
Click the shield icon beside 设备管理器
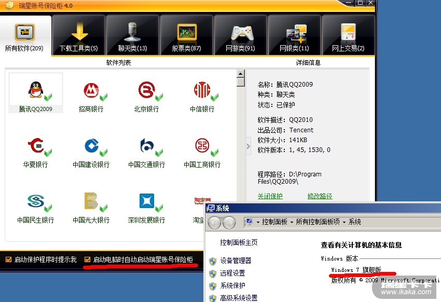[x=213, y=261]
